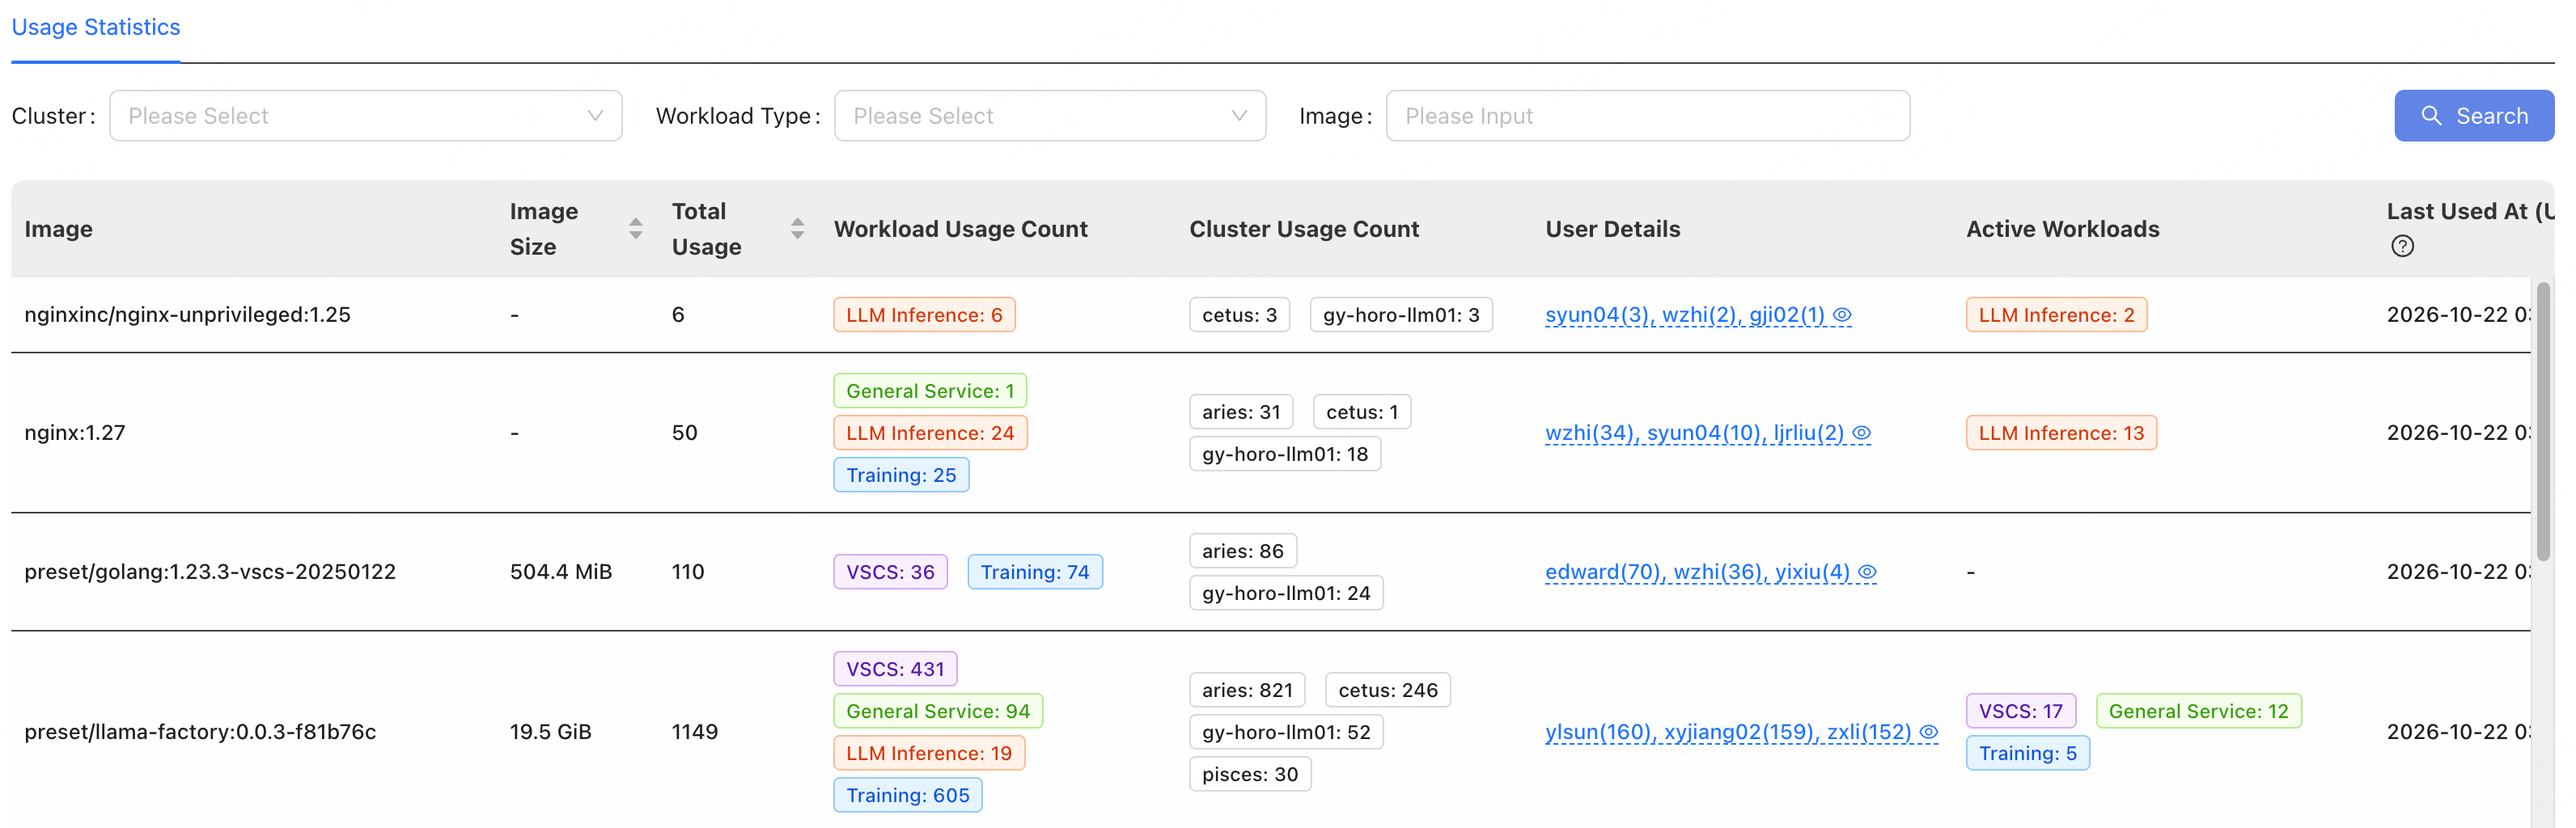Screen dimensions: 2576x828
Task: View user details eye icon for nginx:1.27 row
Action: point(1861,433)
